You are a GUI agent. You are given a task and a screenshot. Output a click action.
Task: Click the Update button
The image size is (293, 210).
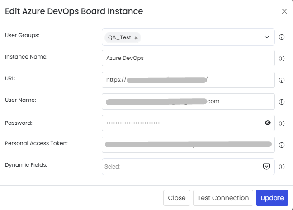[272, 198]
